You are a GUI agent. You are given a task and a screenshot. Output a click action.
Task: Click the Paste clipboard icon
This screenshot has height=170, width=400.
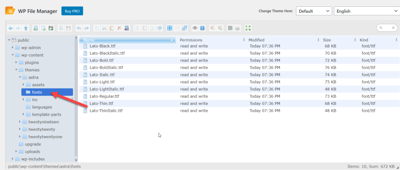111,28
